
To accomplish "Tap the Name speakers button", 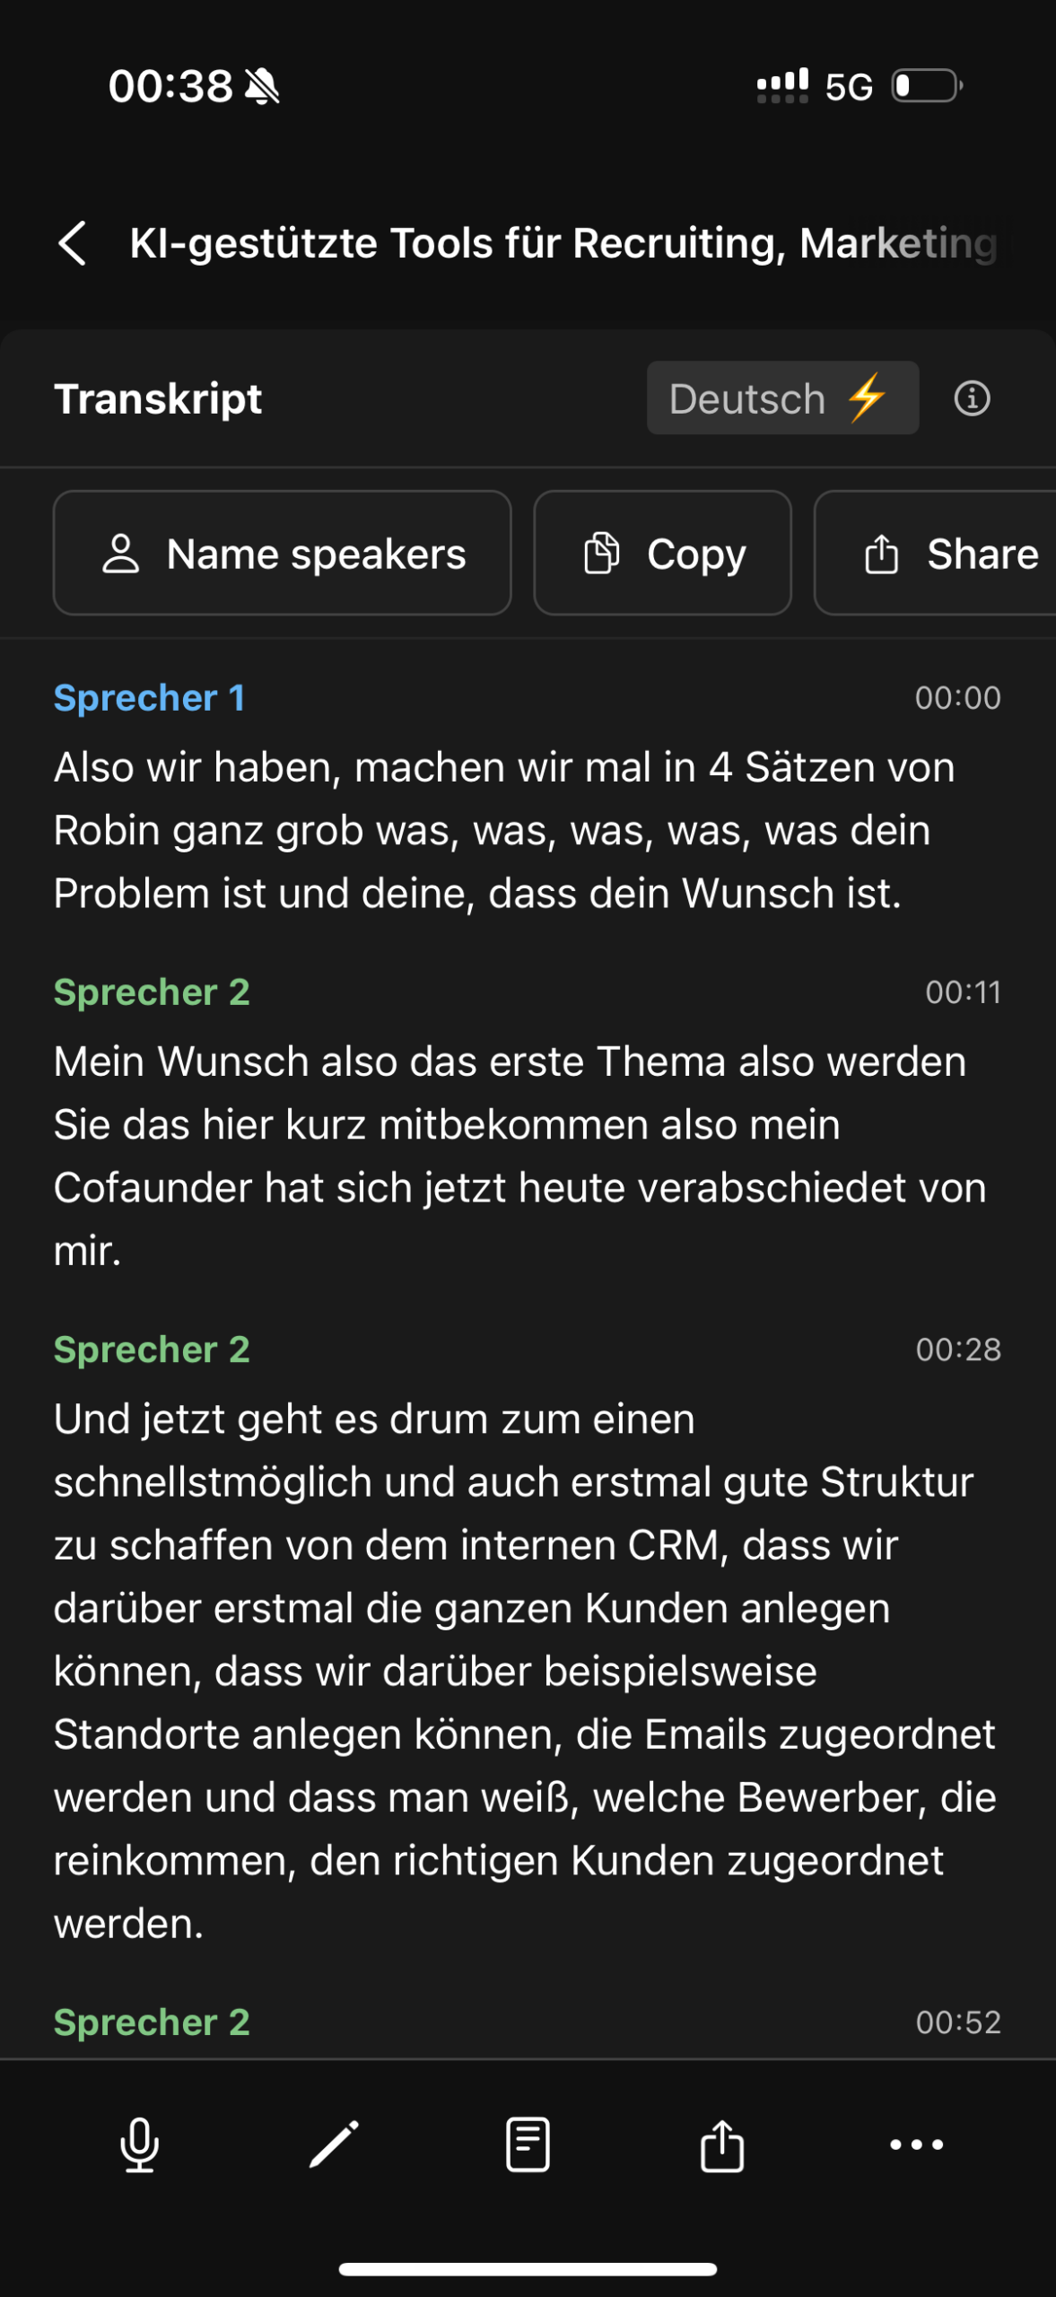I will (283, 554).
